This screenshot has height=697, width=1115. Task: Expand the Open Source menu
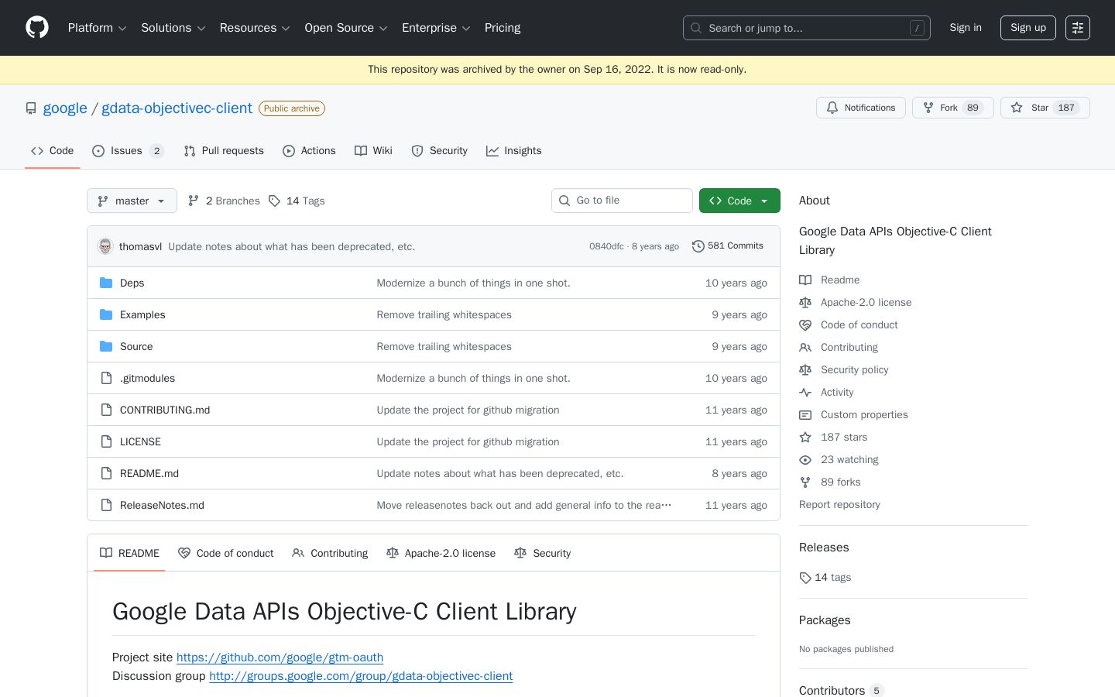click(346, 28)
